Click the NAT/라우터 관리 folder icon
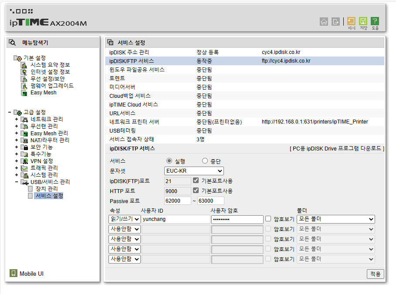The height and width of the screenshot is (294, 396). pos(24,140)
